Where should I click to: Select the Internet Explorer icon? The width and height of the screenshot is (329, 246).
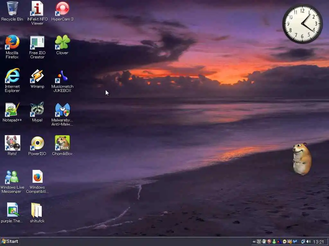click(12, 80)
